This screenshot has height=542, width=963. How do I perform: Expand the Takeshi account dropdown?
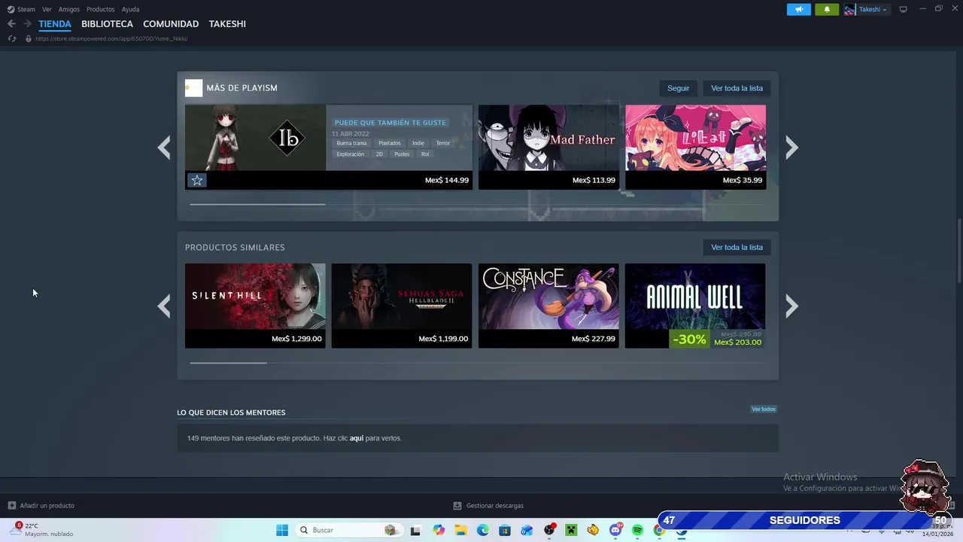coord(873,9)
